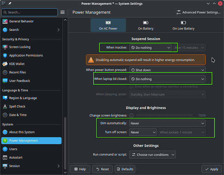Screen dimensions: 224x175
Task: Click the Recent Files clock icon
Action: tap(5, 72)
